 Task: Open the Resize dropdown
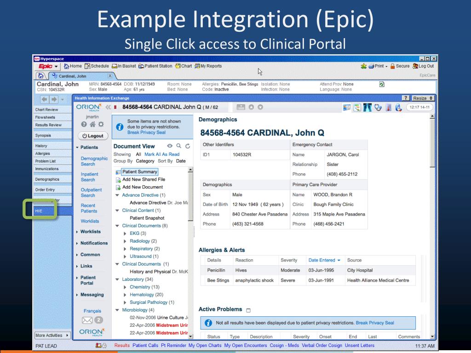(423, 98)
